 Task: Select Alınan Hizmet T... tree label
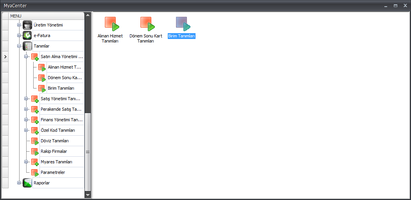(x=65, y=67)
